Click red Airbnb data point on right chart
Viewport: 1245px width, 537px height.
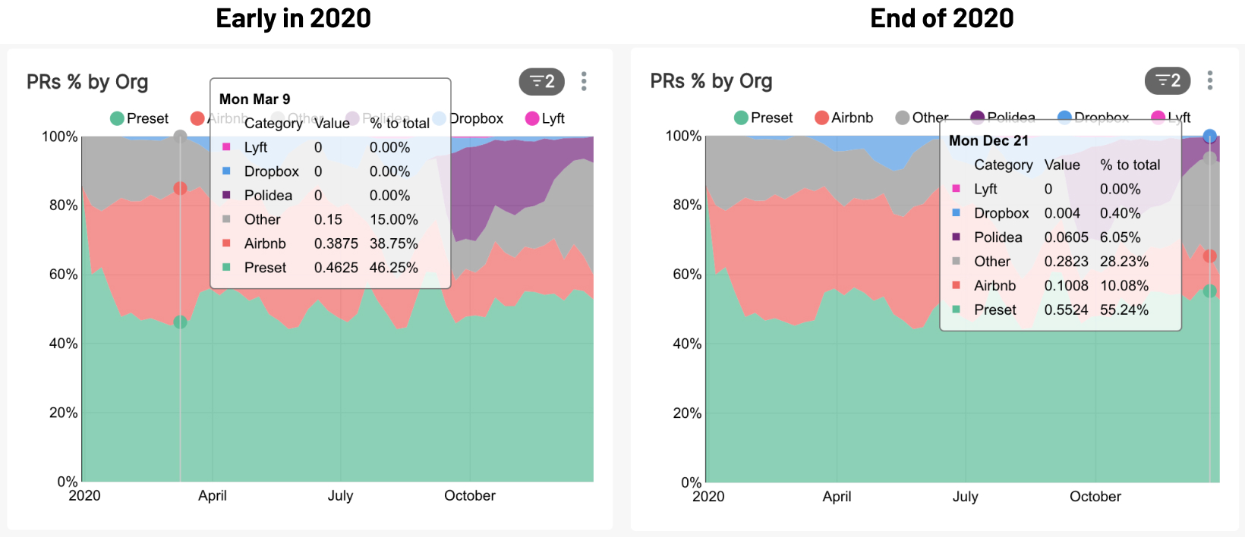pyautogui.click(x=1210, y=256)
